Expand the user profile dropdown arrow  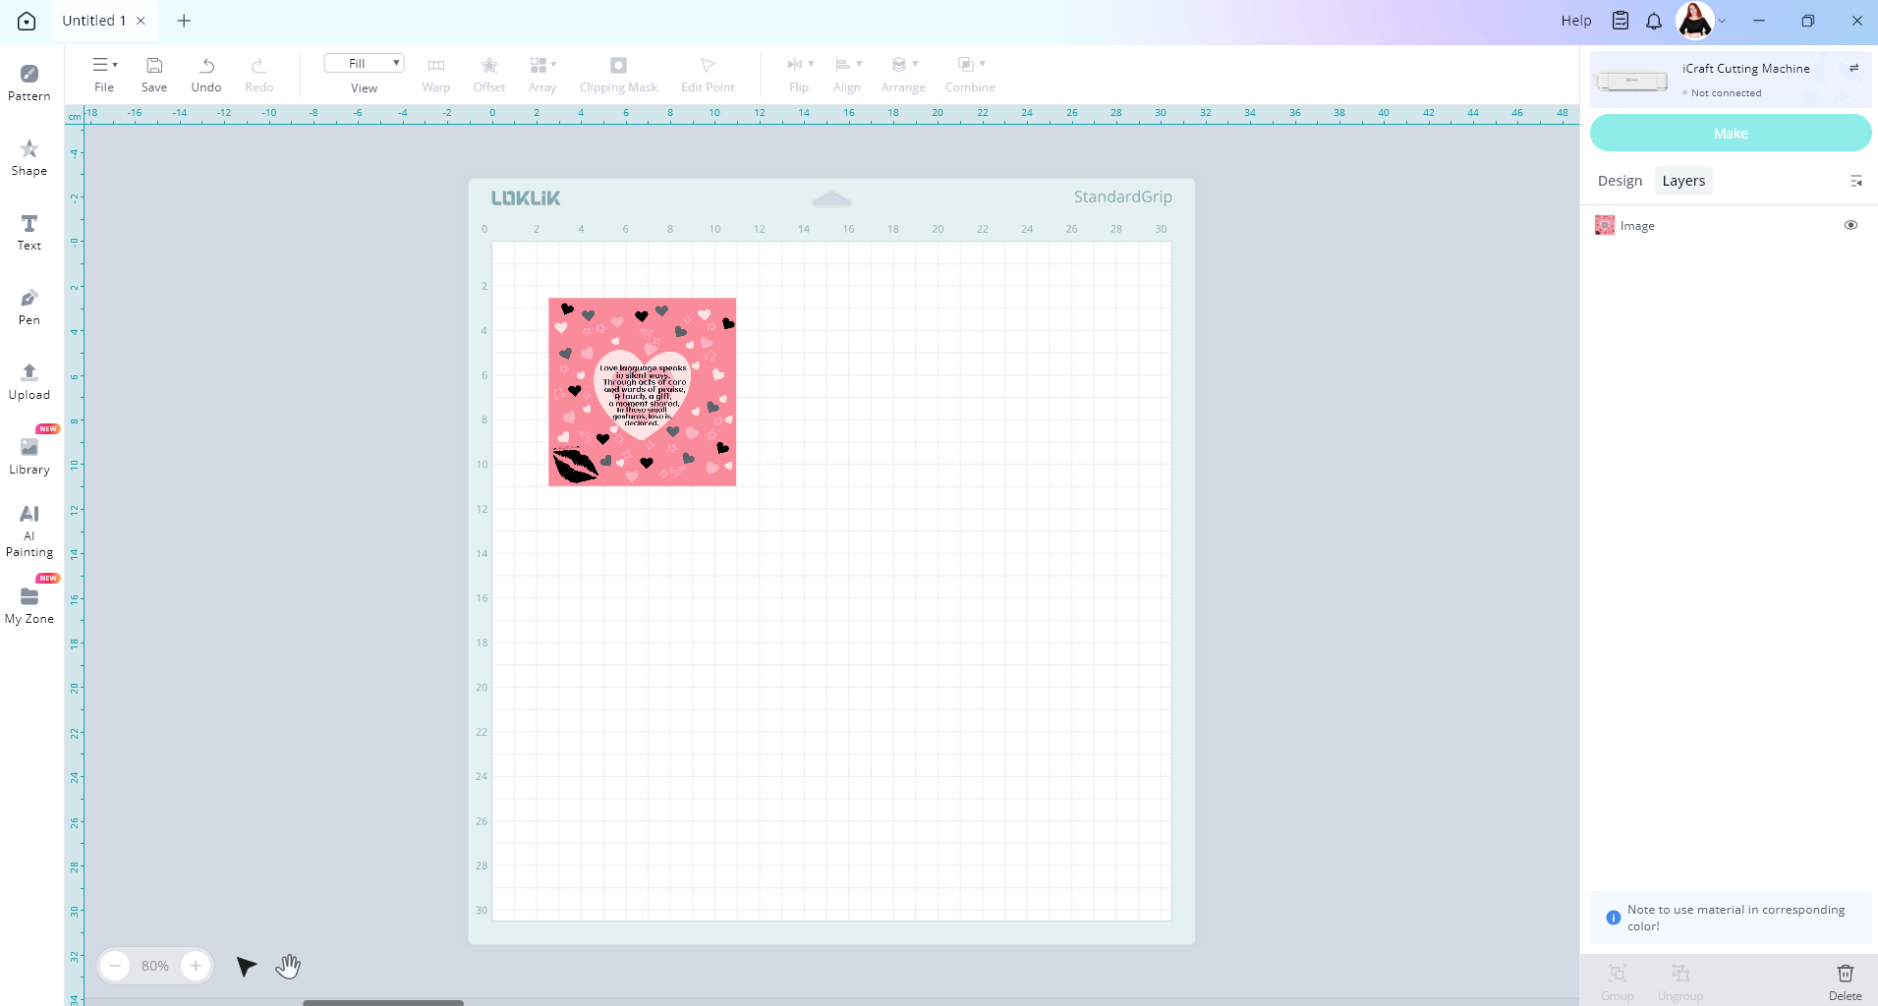(1722, 21)
